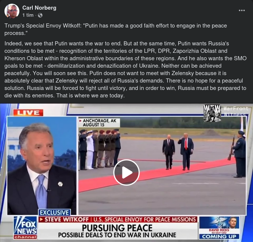
Task: Click the globe public audience icon
Action: 40,15
